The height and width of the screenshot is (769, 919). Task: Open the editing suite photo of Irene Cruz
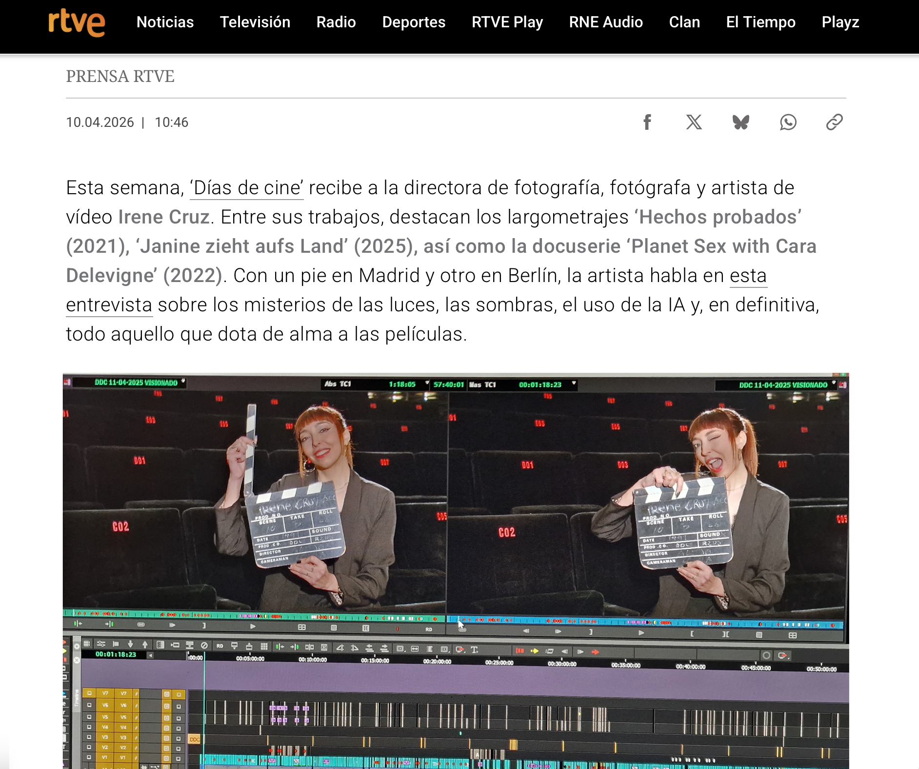pyautogui.click(x=456, y=571)
